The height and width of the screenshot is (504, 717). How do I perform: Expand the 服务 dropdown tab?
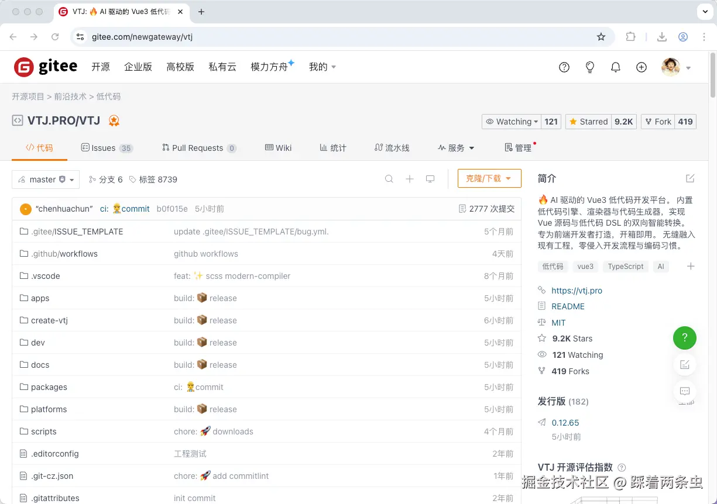(x=457, y=148)
